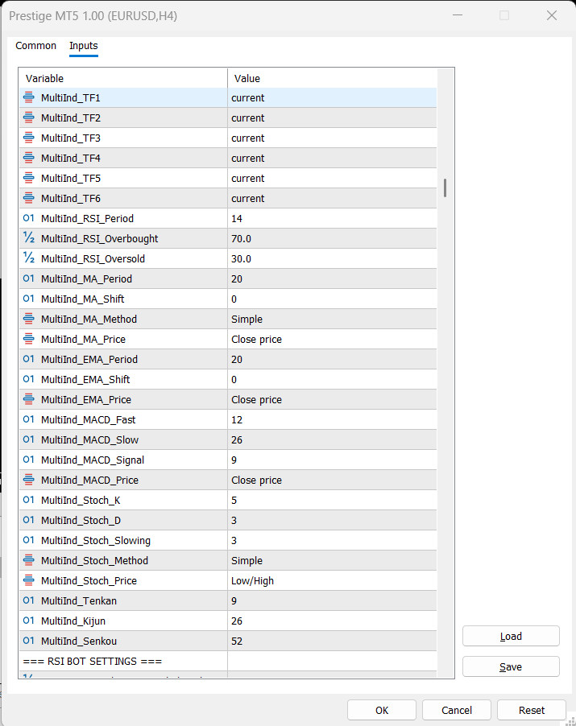This screenshot has width=576, height=726.
Task: Click the integer icon beside MultiInd_RSI_Period
Action: click(x=29, y=218)
